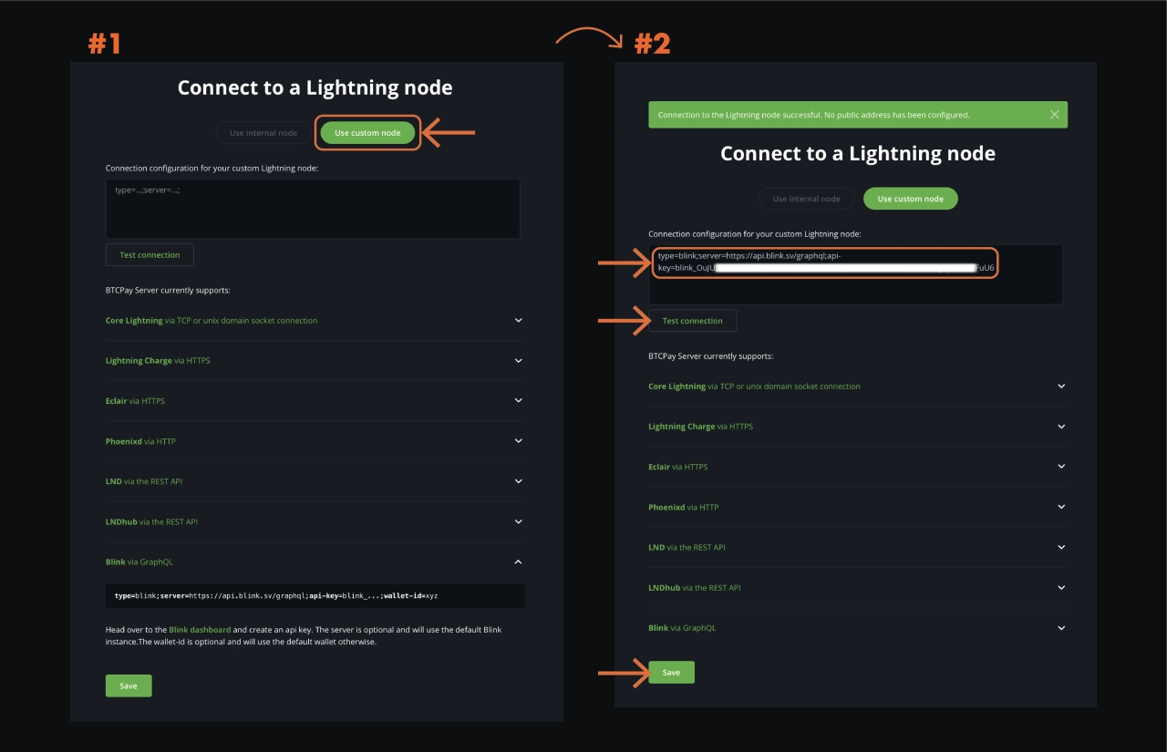Select 'Use internal node' in panel #1
Image resolution: width=1167 pixels, height=752 pixels.
point(263,132)
